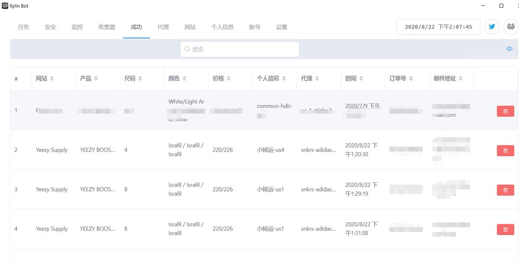
Task: Click color Israfil / Israfil in row 4
Action: (186, 229)
